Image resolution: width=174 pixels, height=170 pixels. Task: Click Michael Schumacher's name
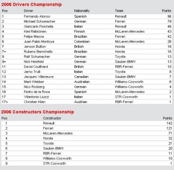(40, 21)
